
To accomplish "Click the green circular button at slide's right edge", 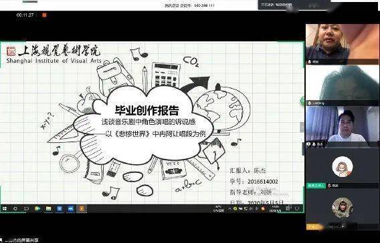I will 302,101.
